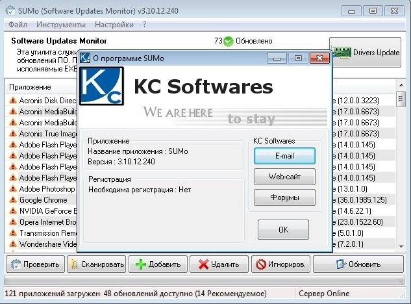Open the Файл menu

pyautogui.click(x=18, y=25)
